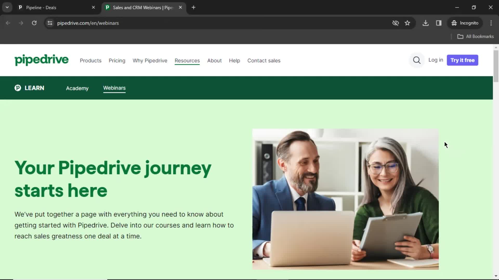Screen dimensions: 499x280
Task: Open the site search magnifier icon
Action: [417, 60]
